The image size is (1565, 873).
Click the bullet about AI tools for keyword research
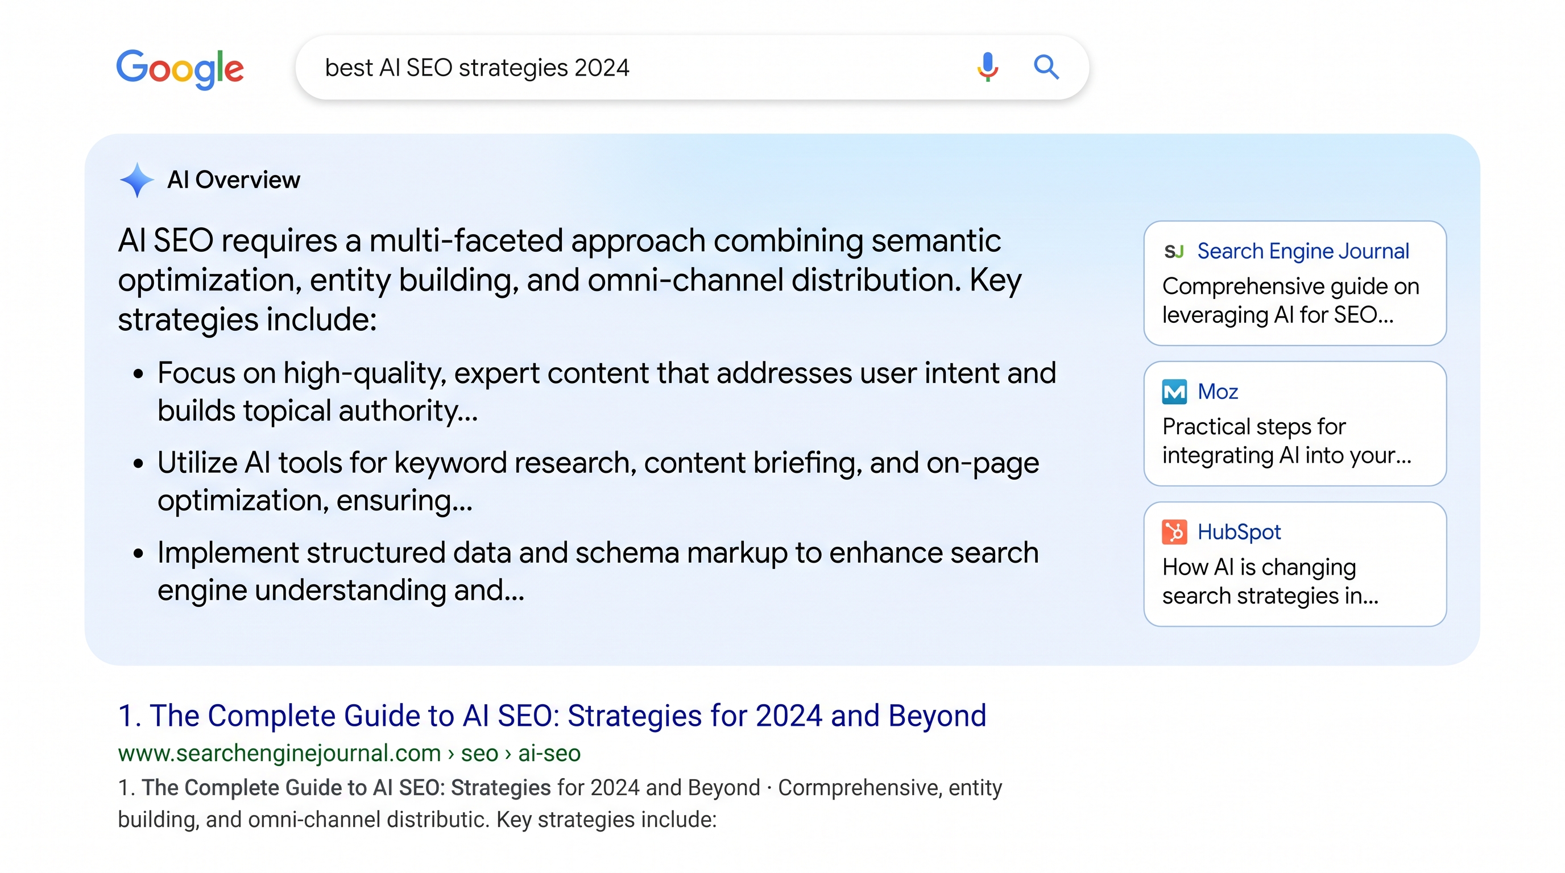tap(598, 481)
